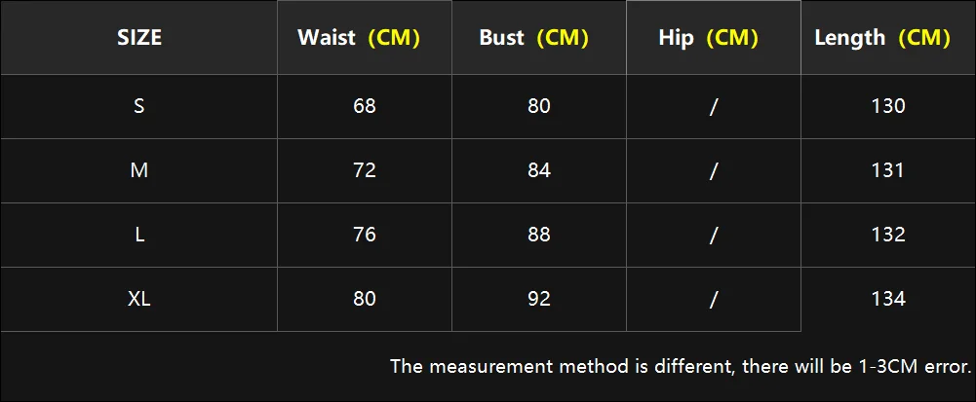Select the size L row label
This screenshot has height=402, width=976.
[138, 236]
